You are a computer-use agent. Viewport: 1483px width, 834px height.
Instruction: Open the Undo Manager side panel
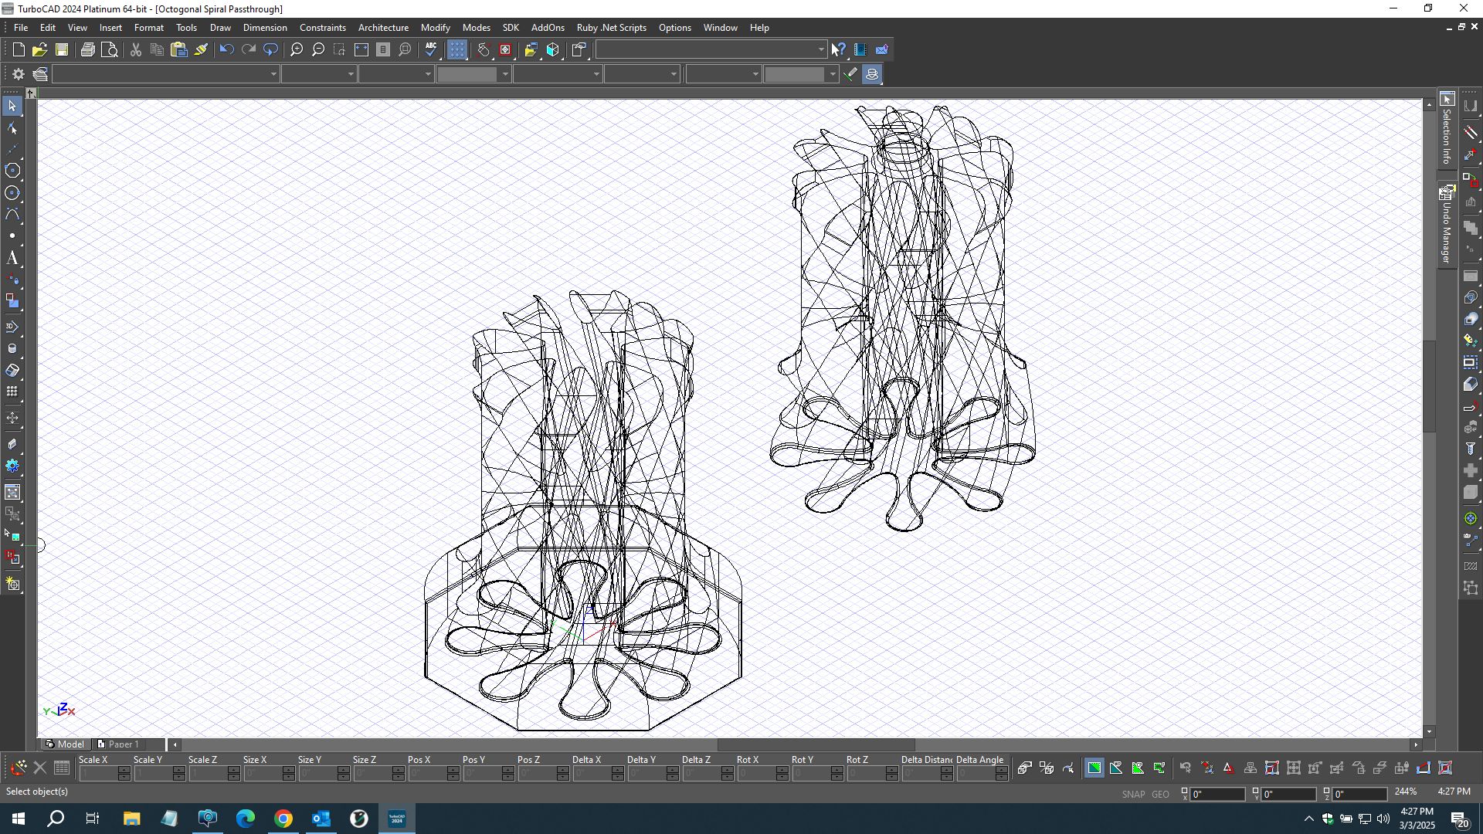(1447, 225)
